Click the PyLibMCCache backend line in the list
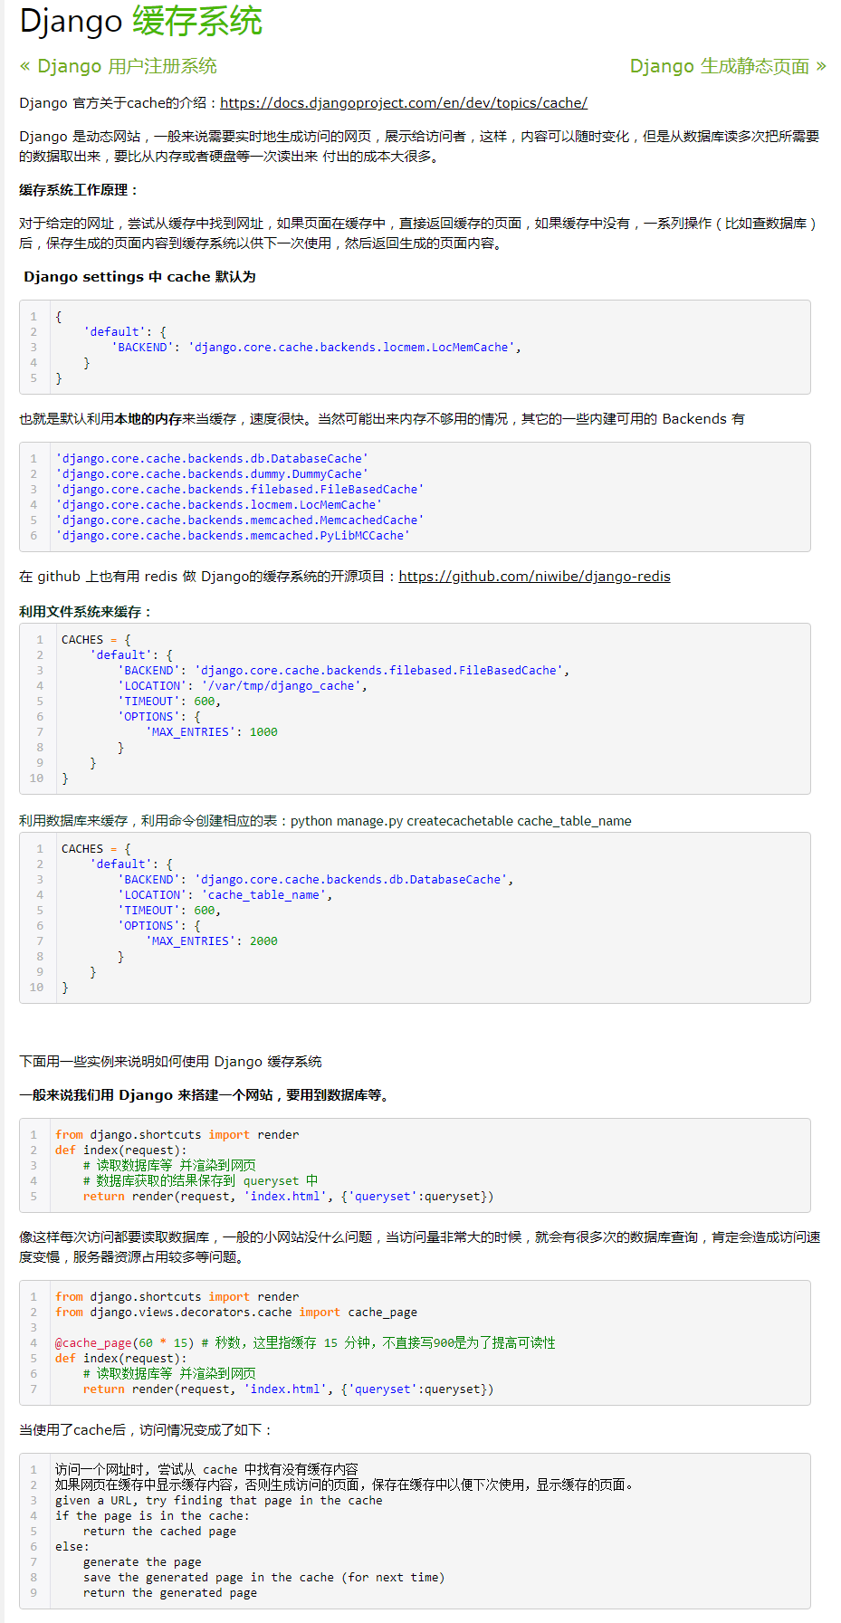This screenshot has height=1623, width=841. [x=233, y=536]
